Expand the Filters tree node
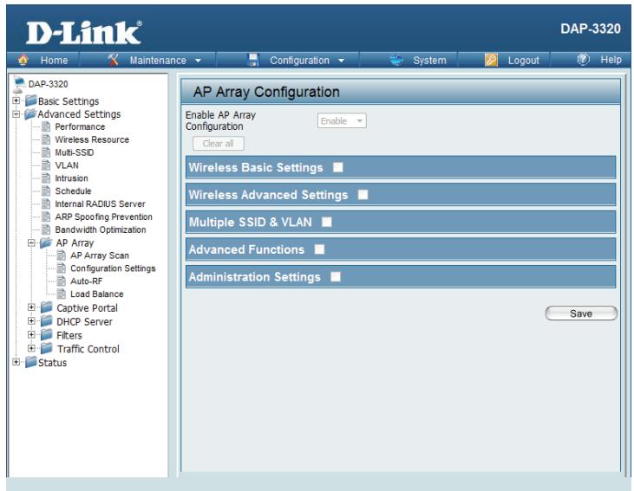 pyautogui.click(x=31, y=335)
